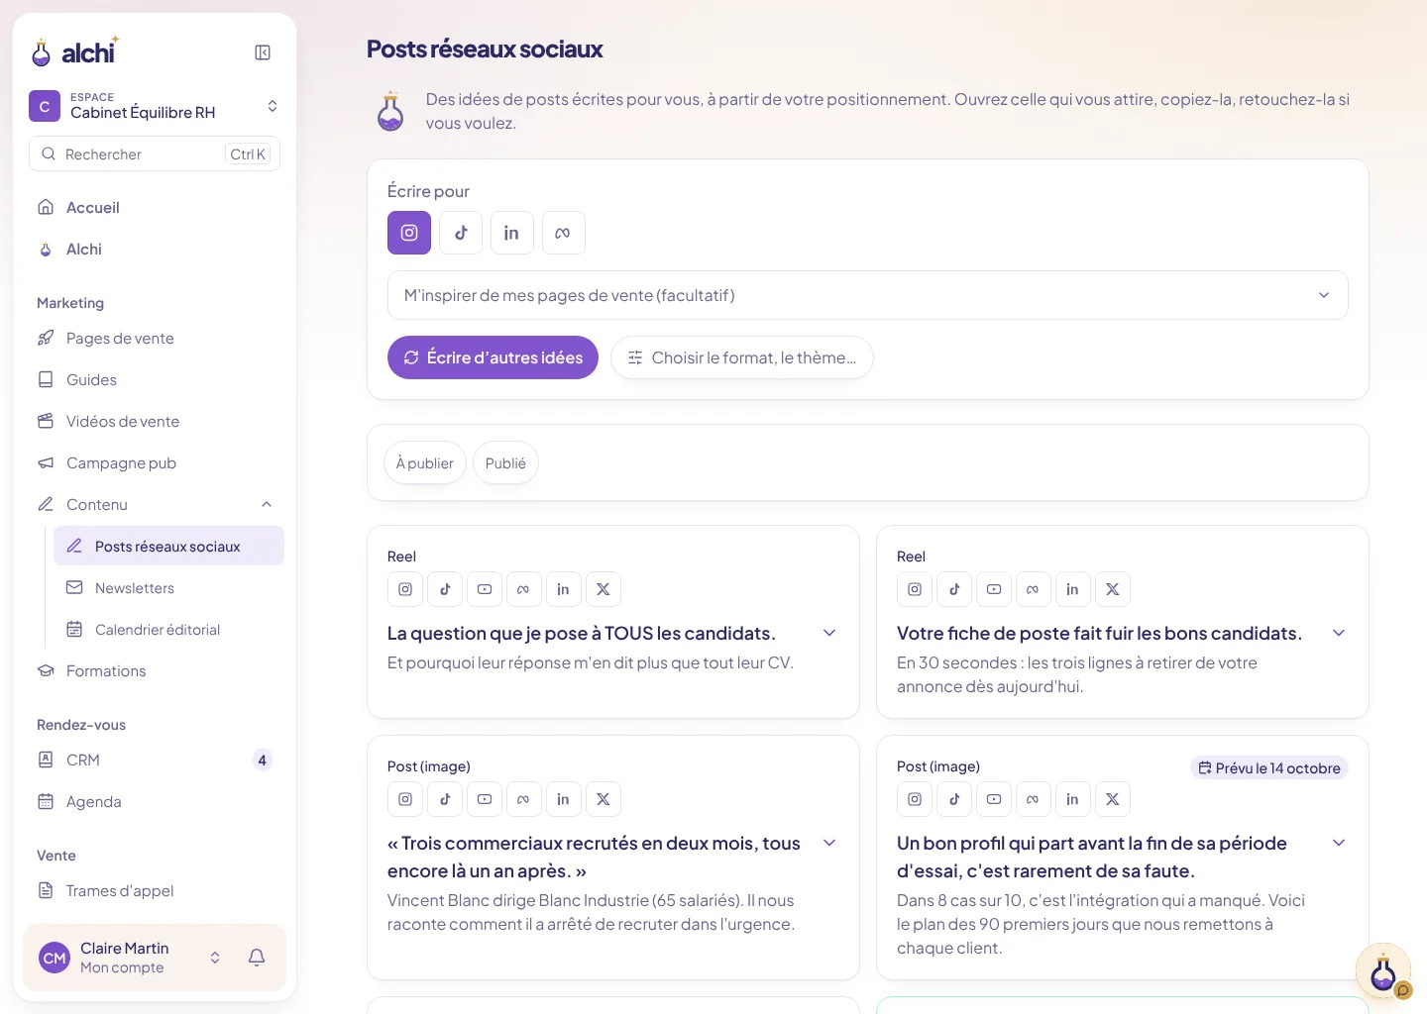Viewport: 1427px width, 1014px height.
Task: Expand the Trois commerciaux card
Action: click(x=830, y=843)
